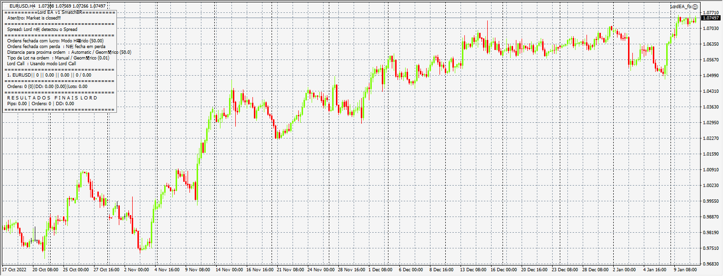Screen dimensions: 723x276
Task: Click the 1.07710 price on the scale
Action: pos(711,13)
